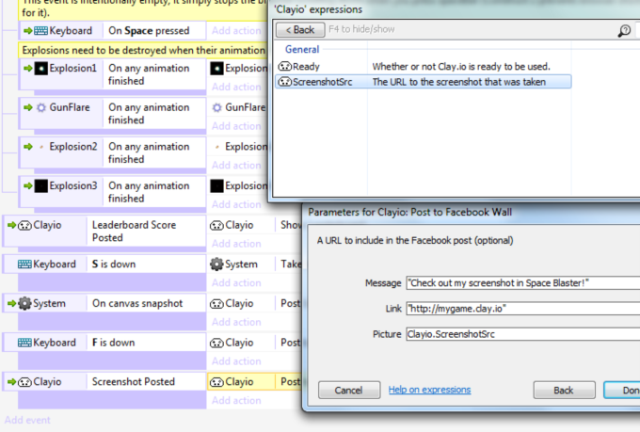Select the Ready expression row description

(x=461, y=66)
